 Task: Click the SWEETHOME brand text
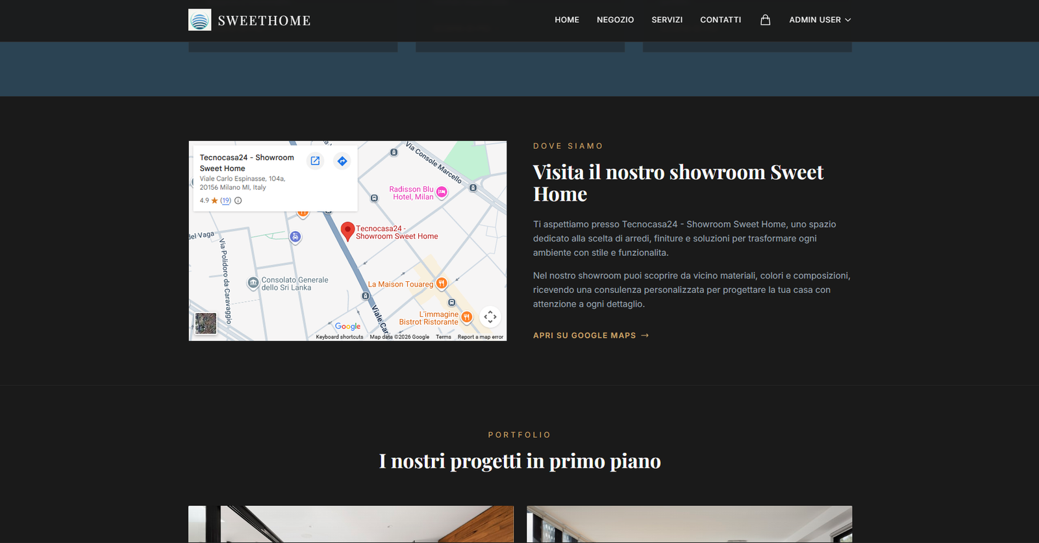[x=264, y=21]
